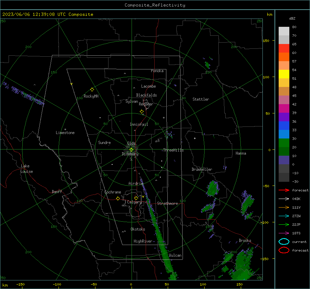
Task: Click the Didsbury label
Action: (130, 154)
